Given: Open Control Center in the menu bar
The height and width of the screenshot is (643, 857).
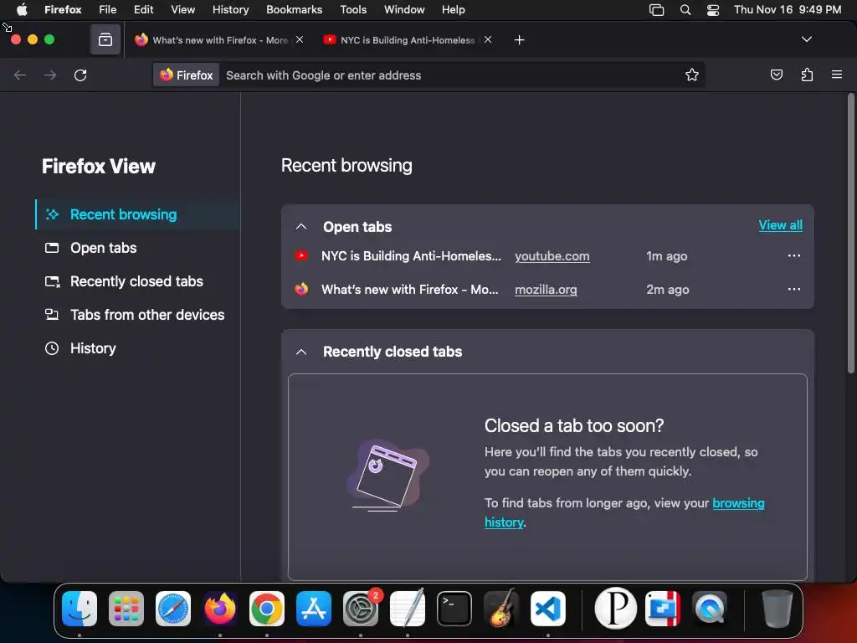Looking at the screenshot, I should (x=713, y=9).
